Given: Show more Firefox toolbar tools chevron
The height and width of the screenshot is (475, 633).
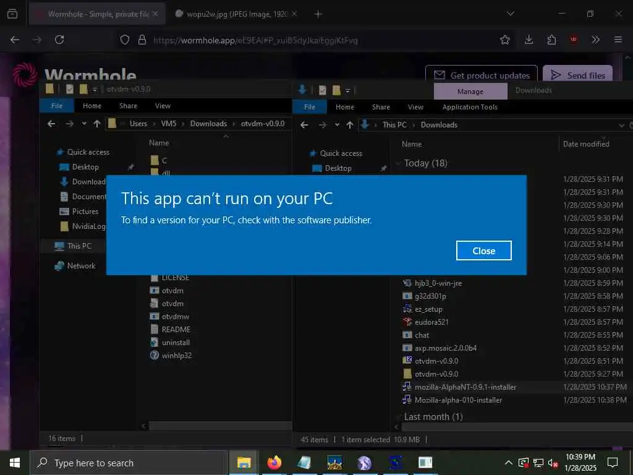Looking at the screenshot, I should [x=595, y=40].
